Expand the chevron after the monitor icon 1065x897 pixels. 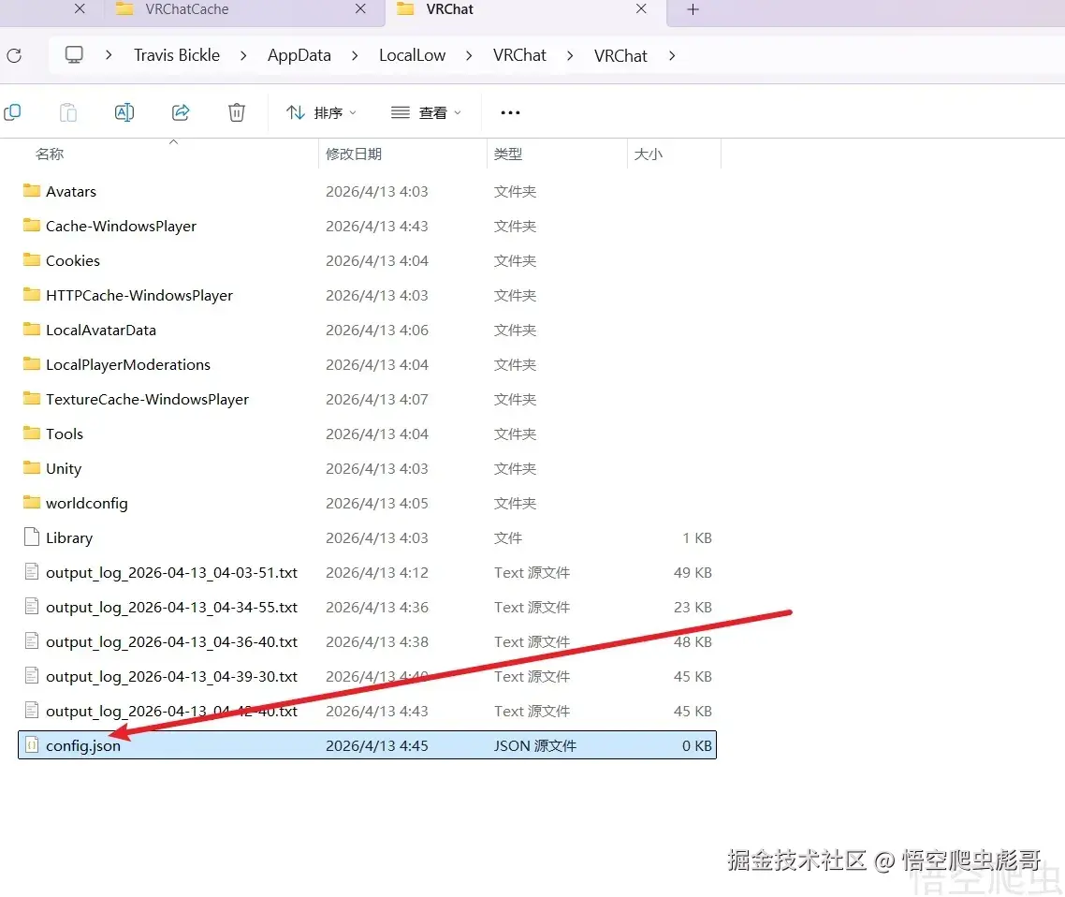click(109, 56)
